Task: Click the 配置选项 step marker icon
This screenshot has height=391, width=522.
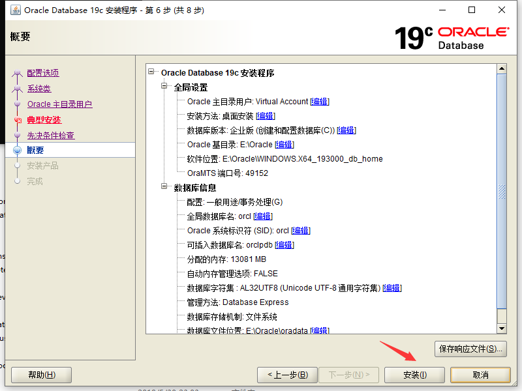Action: pyautogui.click(x=16, y=73)
